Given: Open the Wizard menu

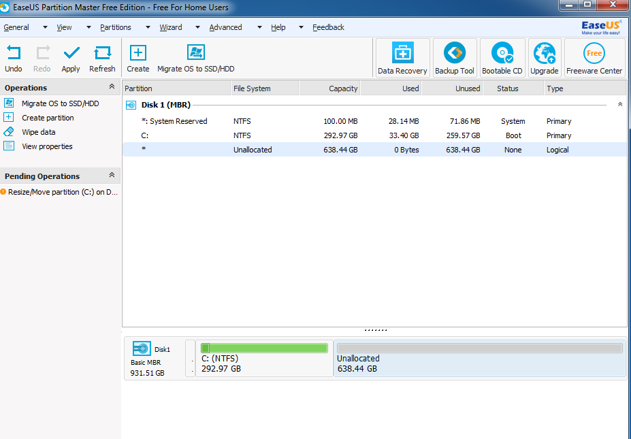Looking at the screenshot, I should coord(171,27).
